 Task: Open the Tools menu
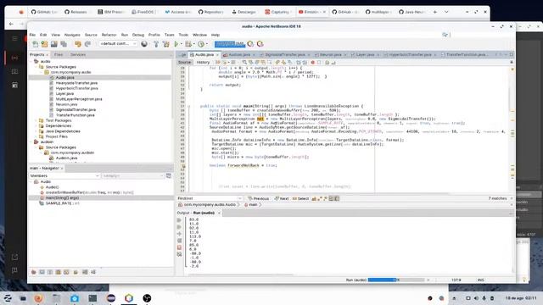pos(183,35)
